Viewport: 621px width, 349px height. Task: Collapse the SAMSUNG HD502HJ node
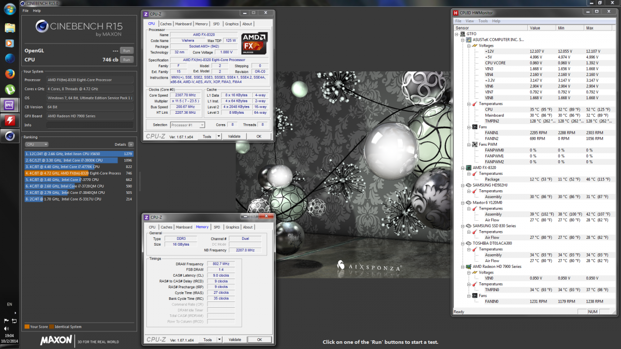coord(462,185)
